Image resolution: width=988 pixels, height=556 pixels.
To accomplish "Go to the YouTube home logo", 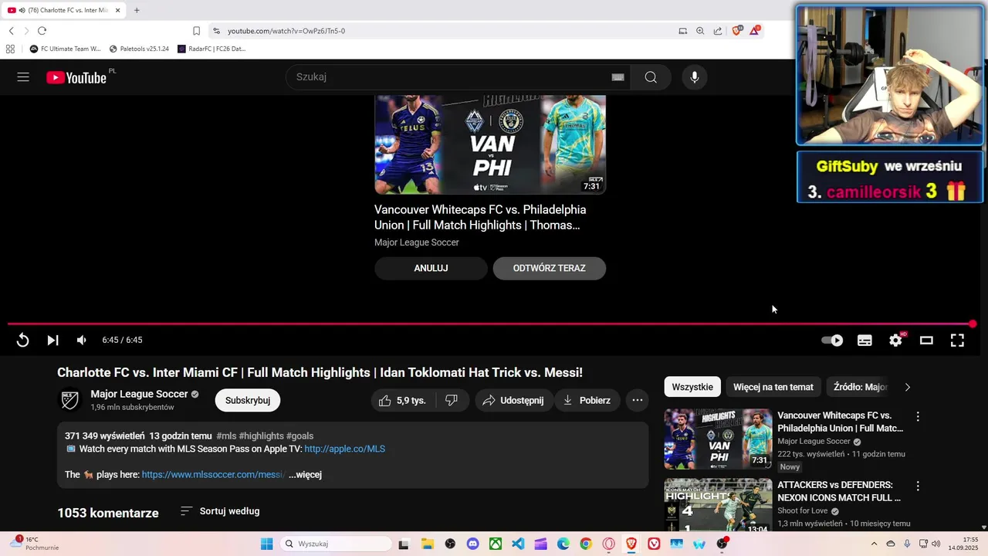I will [76, 77].
